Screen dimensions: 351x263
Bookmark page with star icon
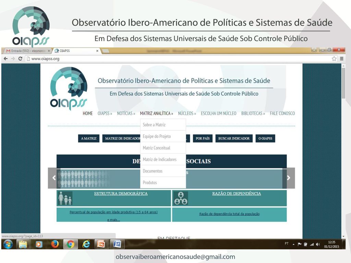334,59
